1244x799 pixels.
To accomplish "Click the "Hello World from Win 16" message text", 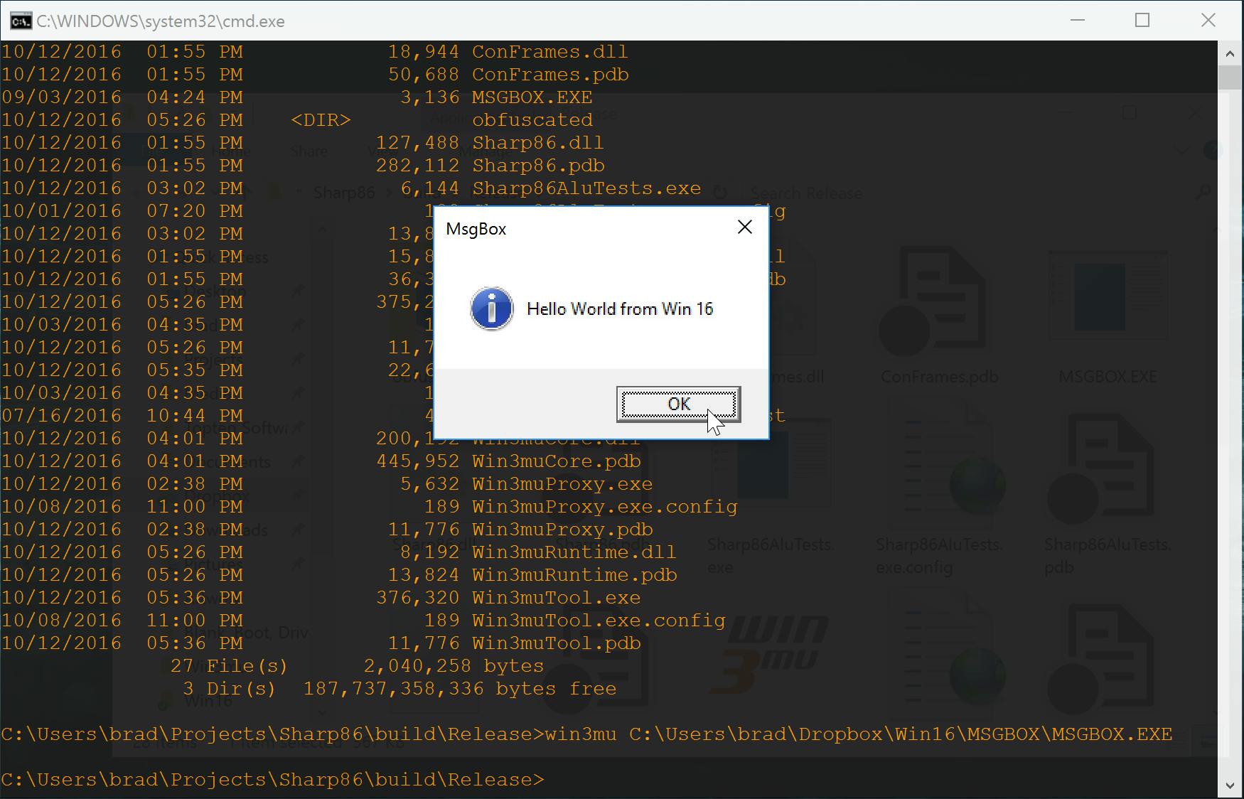I will [619, 309].
